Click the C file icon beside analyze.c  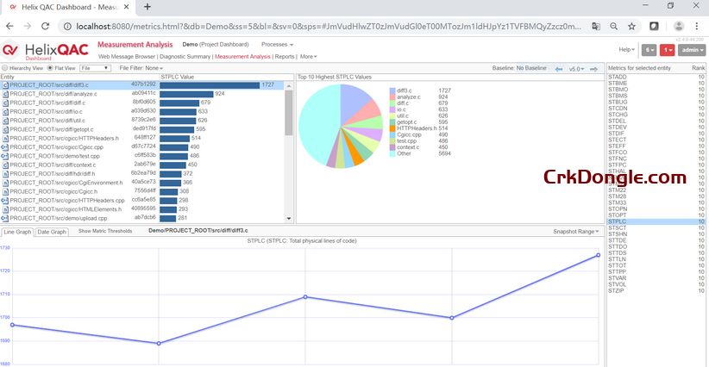click(4, 94)
